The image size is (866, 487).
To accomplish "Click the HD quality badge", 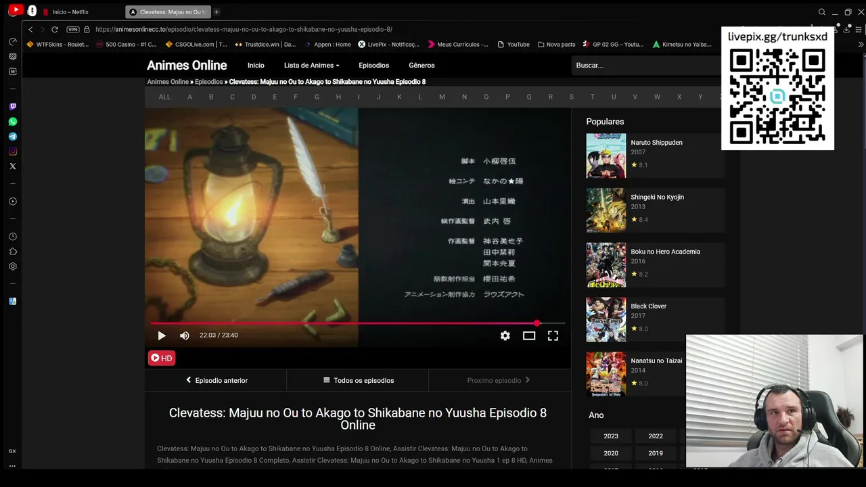I will tap(162, 358).
